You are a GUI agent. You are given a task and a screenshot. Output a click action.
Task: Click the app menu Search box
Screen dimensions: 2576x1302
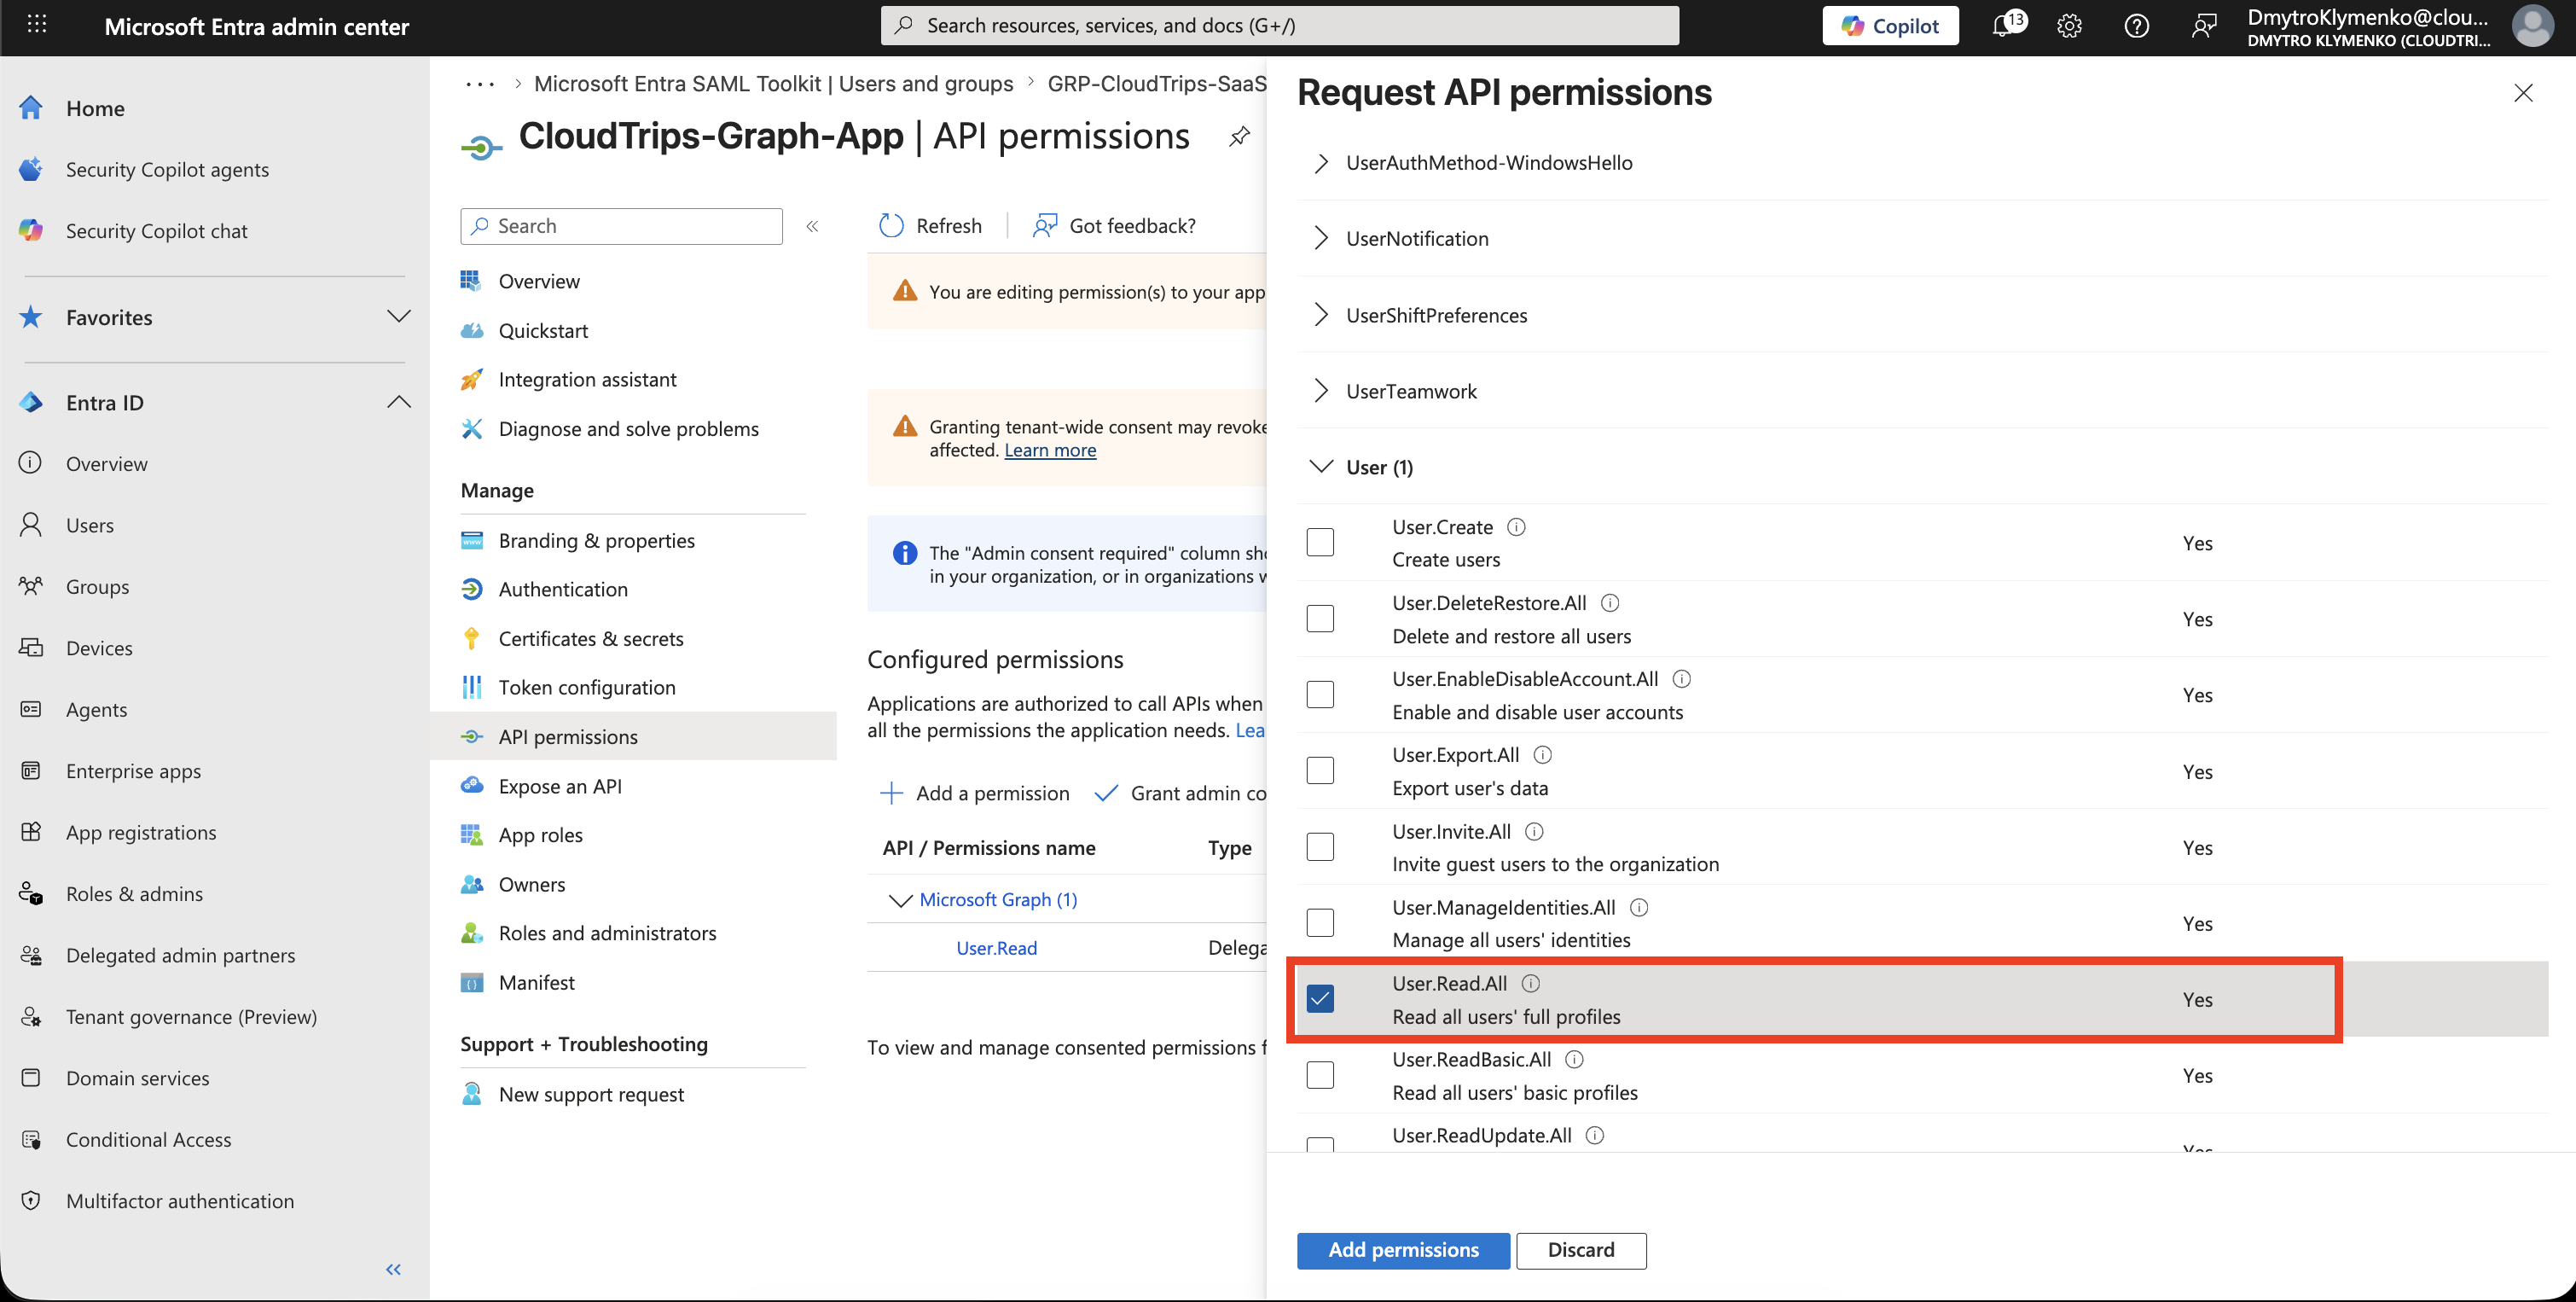(x=621, y=226)
